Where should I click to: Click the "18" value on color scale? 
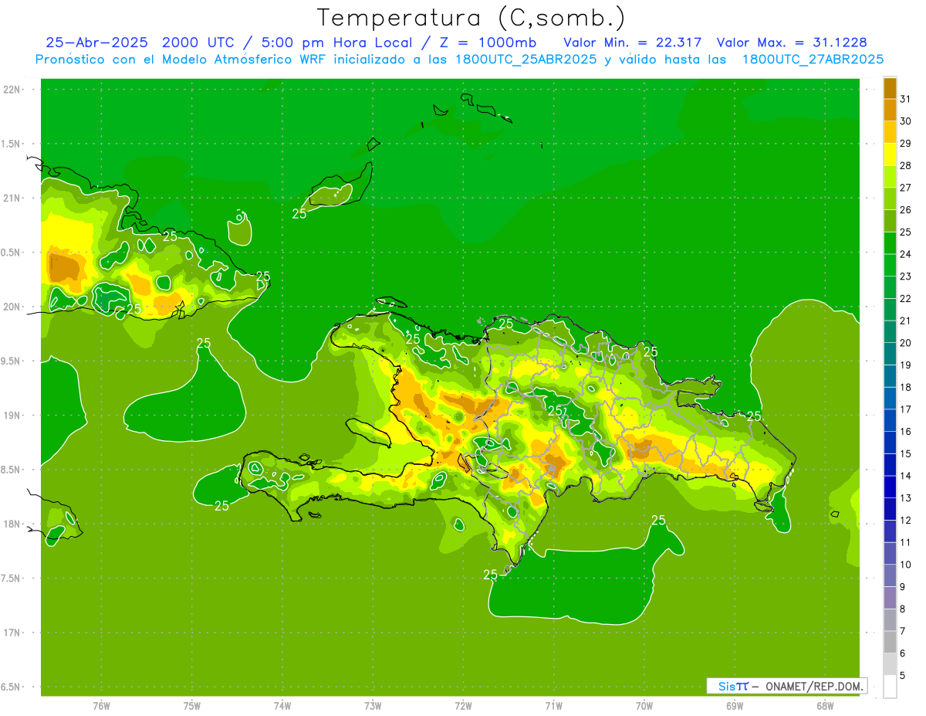click(906, 387)
